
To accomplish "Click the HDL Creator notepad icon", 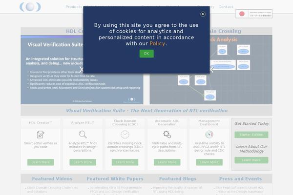I will pos(41,135).
